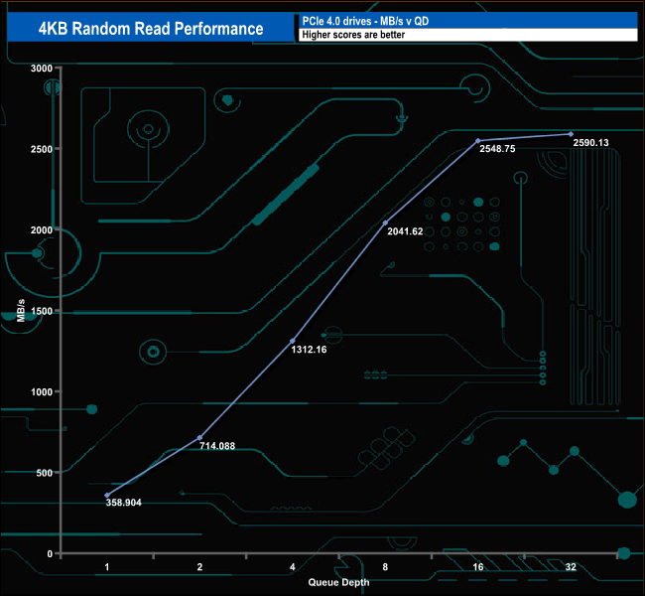Select the 1000 y-axis tick label

42,391
